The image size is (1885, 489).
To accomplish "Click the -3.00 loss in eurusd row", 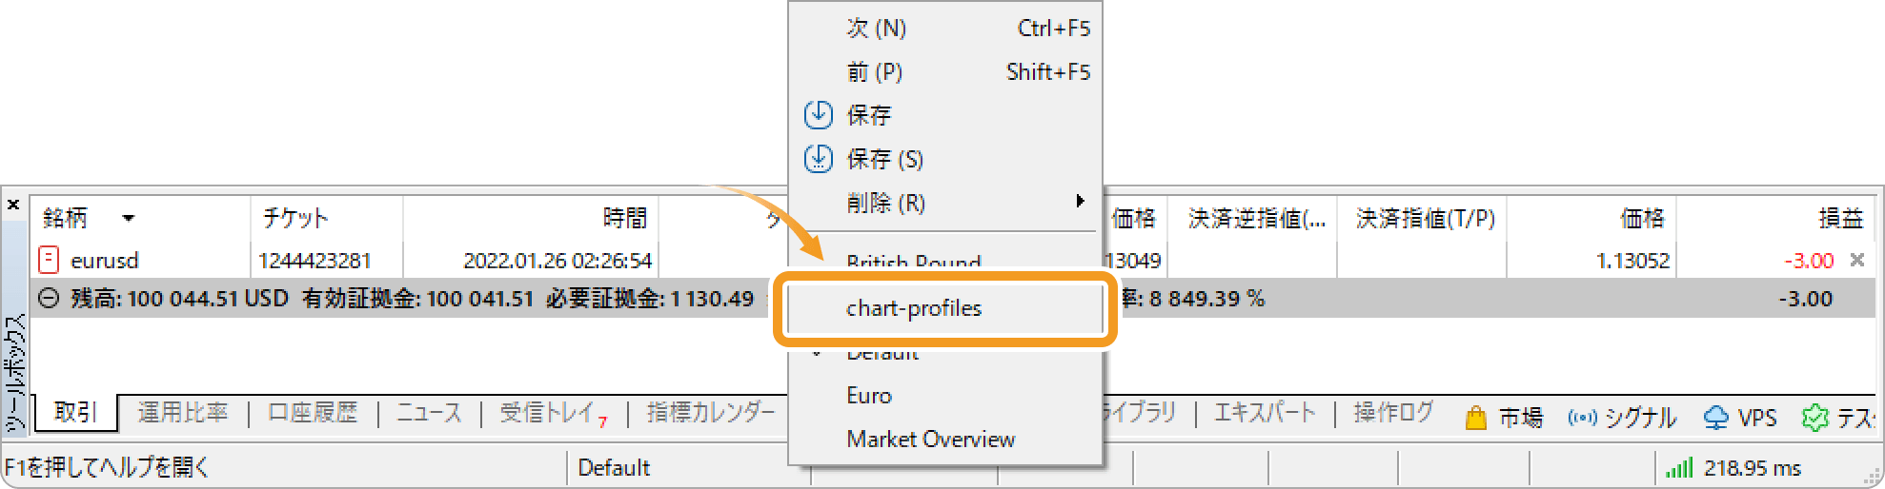I will pos(1808,261).
